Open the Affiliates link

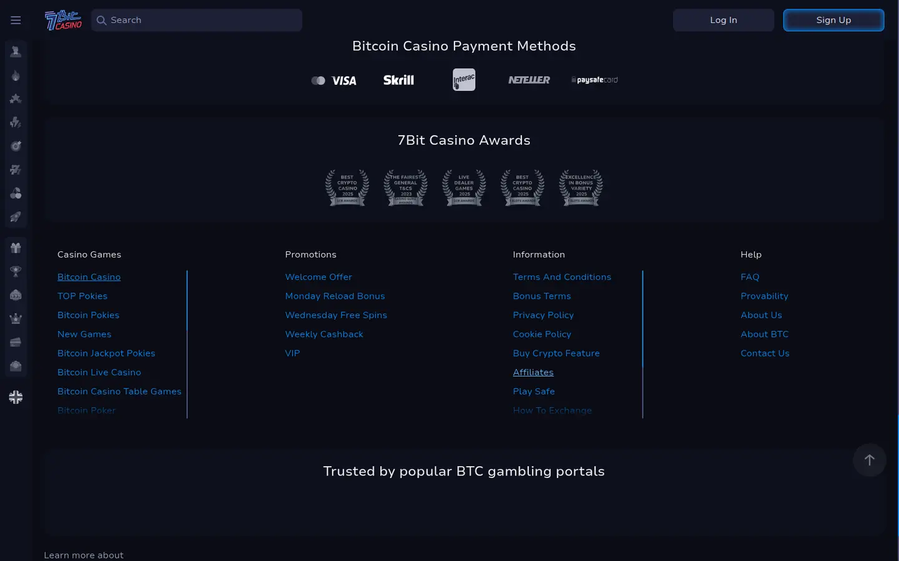pos(533,372)
